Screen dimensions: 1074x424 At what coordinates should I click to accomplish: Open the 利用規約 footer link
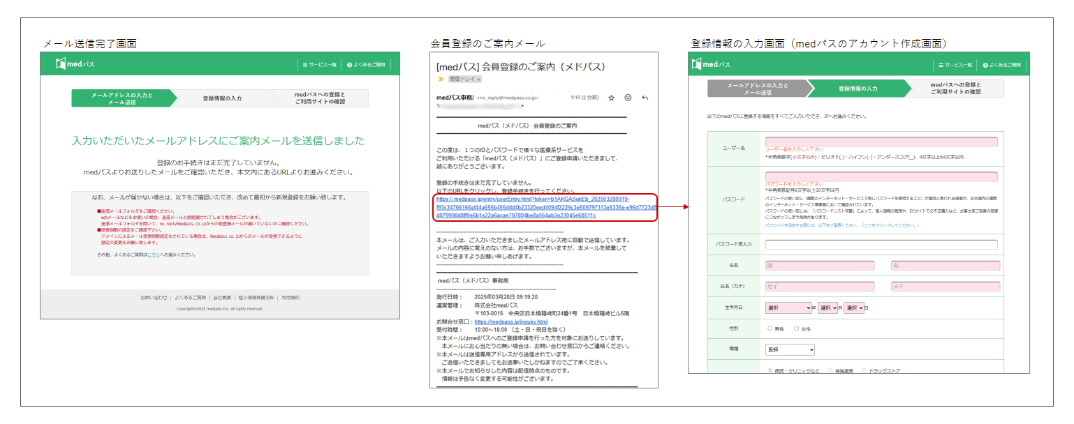click(290, 297)
